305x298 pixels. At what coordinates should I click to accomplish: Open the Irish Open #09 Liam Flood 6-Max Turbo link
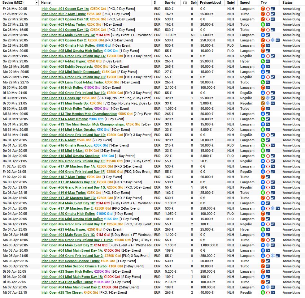[72, 82]
